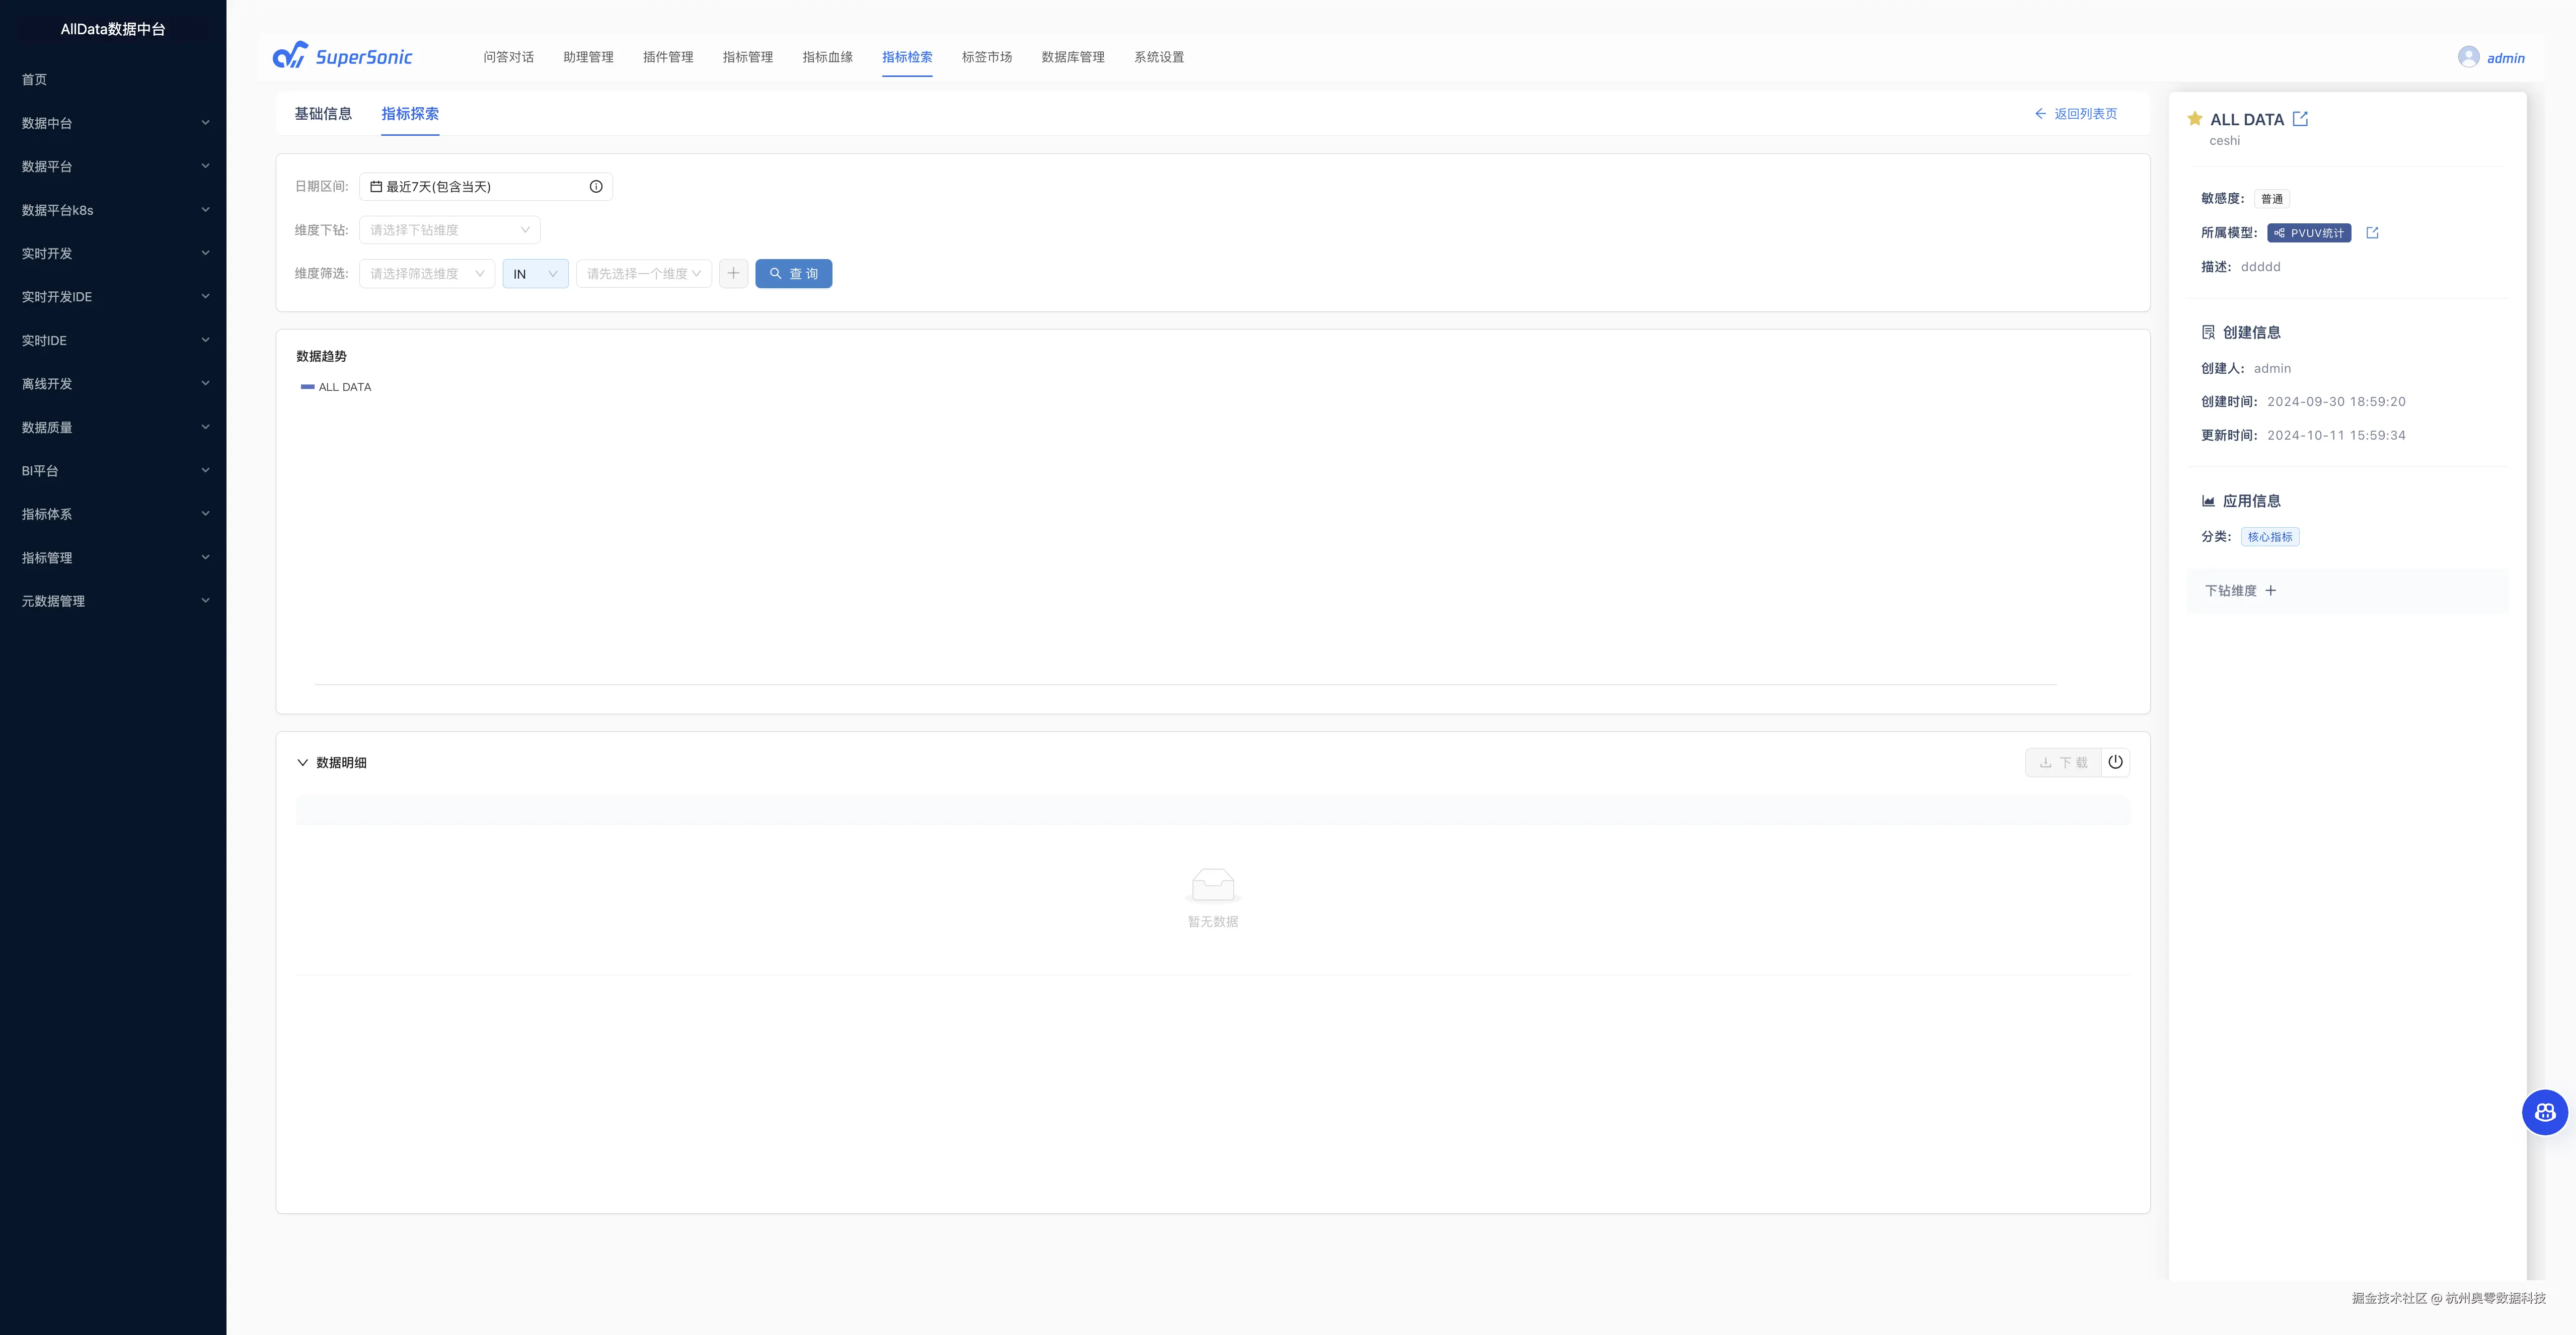2576x1335 pixels.
Task: Open the 指标血缘 top menu
Action: pos(827,57)
